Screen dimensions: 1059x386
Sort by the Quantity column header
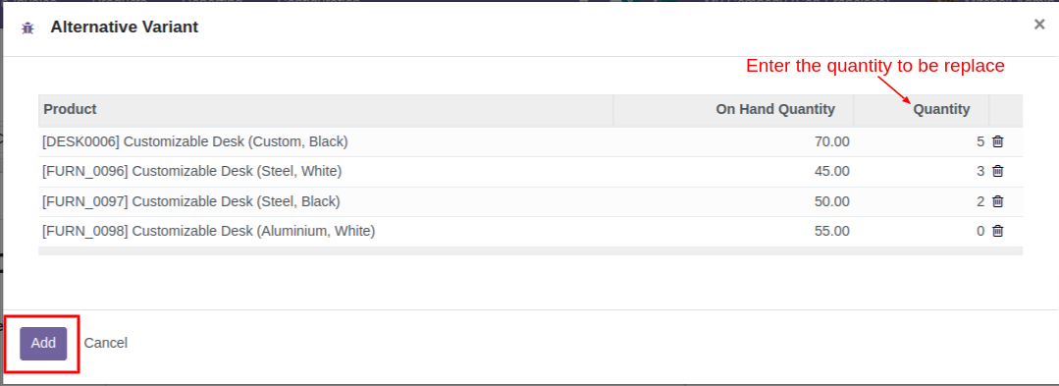(x=941, y=109)
